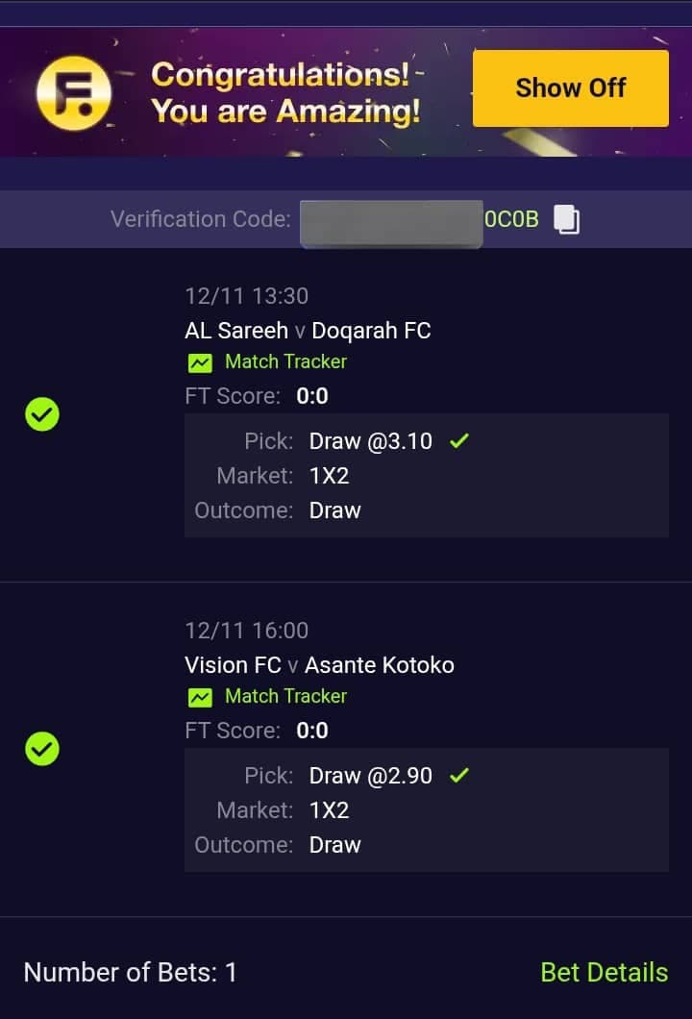
Task: Click the F logo on the congratulations banner
Action: [x=75, y=88]
